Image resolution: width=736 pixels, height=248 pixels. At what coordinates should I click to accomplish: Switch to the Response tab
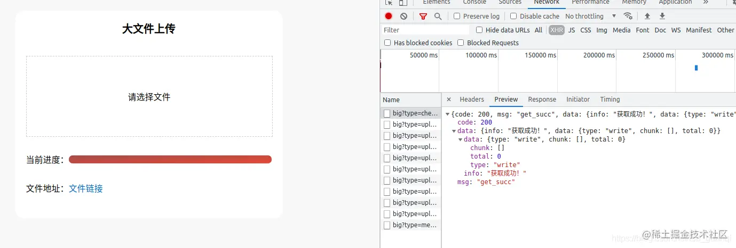point(542,100)
